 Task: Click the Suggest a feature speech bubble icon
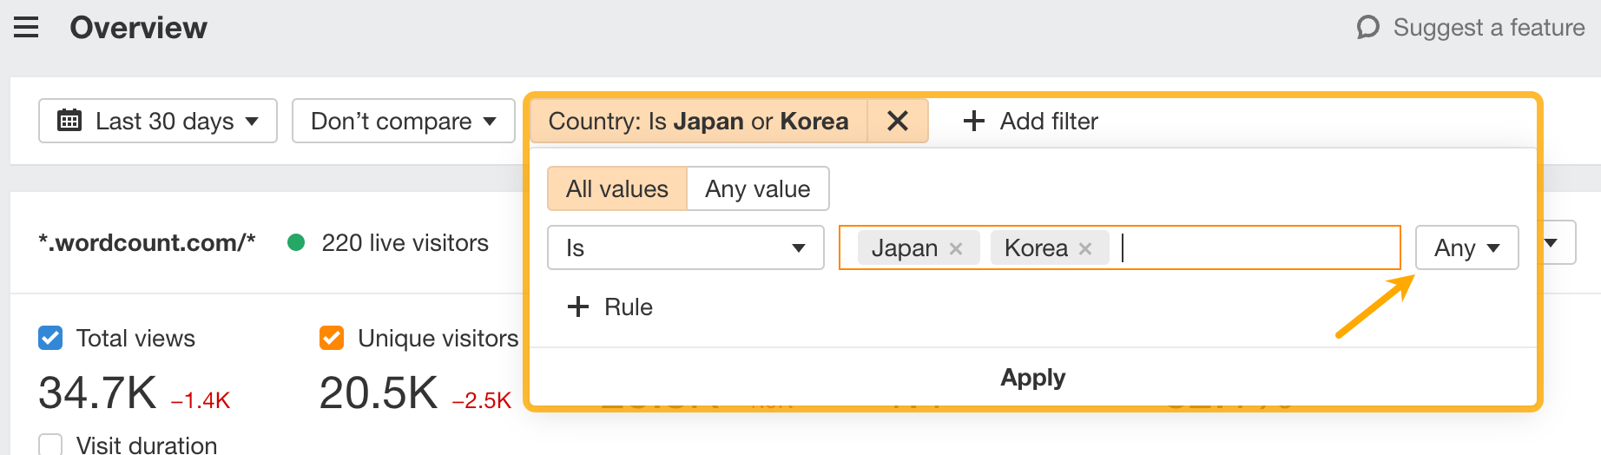point(1367,28)
